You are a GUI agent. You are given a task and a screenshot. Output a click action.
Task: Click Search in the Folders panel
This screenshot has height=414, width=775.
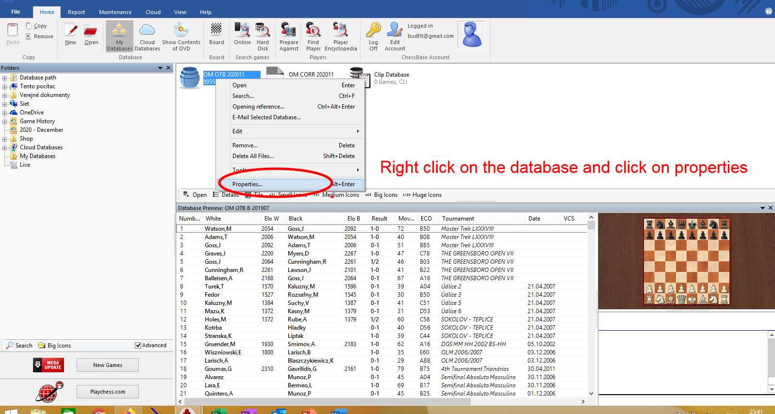19,346
